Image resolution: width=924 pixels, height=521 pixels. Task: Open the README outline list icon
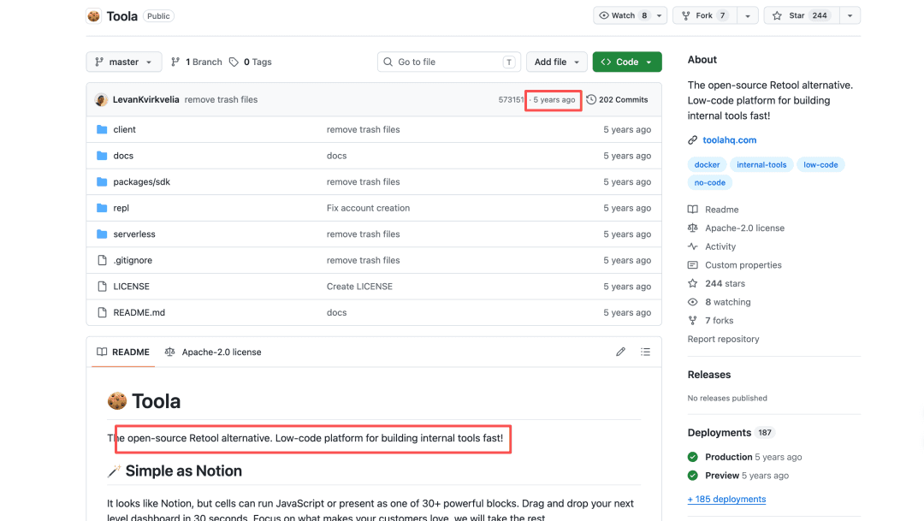click(x=645, y=352)
